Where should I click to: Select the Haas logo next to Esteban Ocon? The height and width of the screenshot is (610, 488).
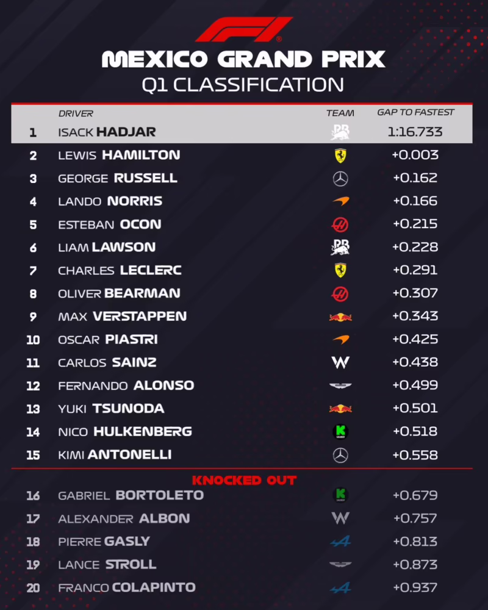click(x=340, y=224)
